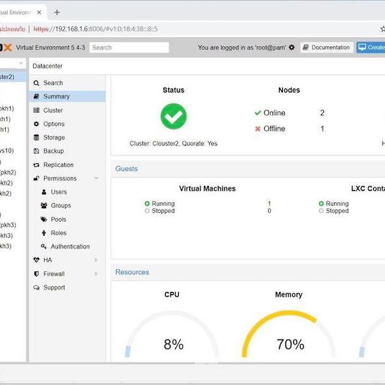Bookmark the page with star icon

[x=382, y=29]
